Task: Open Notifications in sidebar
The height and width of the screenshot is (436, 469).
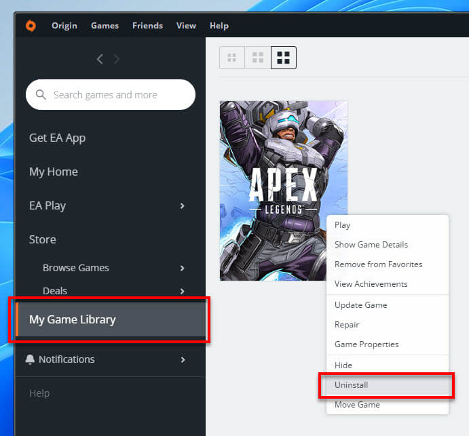Action: 67,359
